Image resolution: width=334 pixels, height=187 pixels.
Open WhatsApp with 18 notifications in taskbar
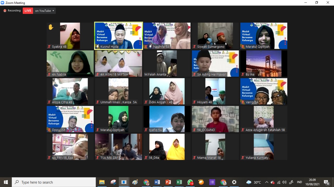point(190,182)
